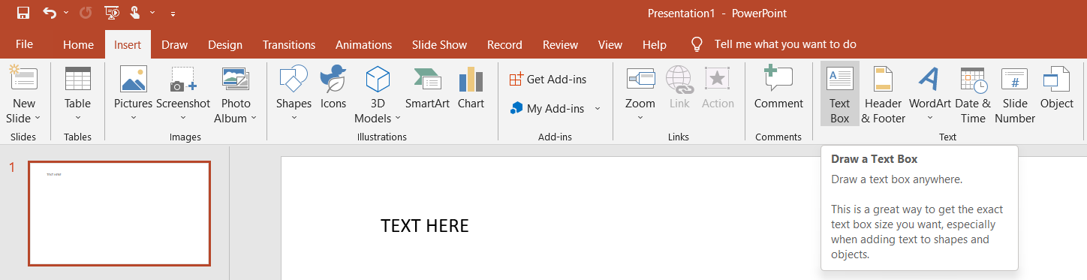Select the Insert tab

point(128,45)
